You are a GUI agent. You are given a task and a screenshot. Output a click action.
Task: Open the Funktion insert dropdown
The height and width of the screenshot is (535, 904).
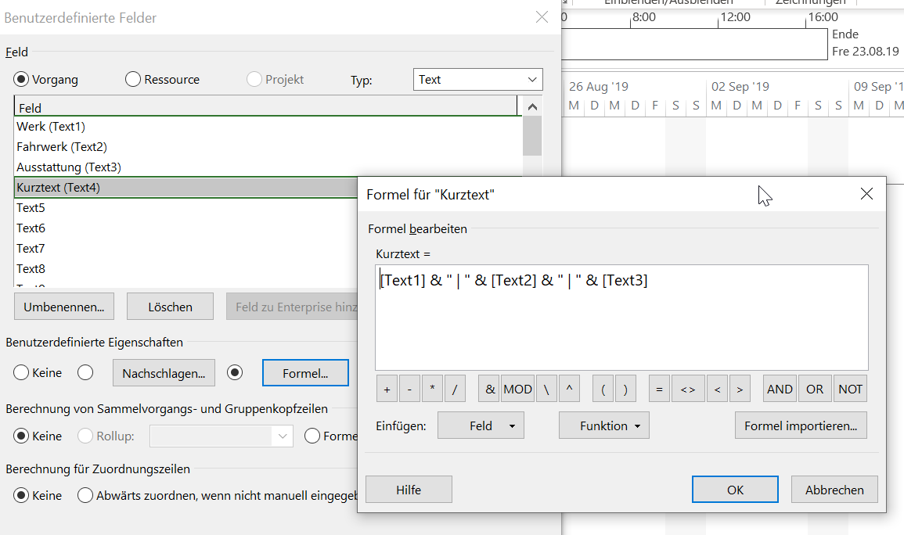(x=603, y=425)
